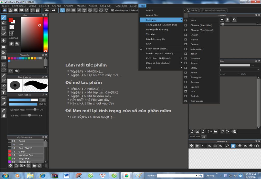This screenshot has width=261, height=179.
Task: Click the Dễ trộn màu slider handle
Action: pos(35,109)
